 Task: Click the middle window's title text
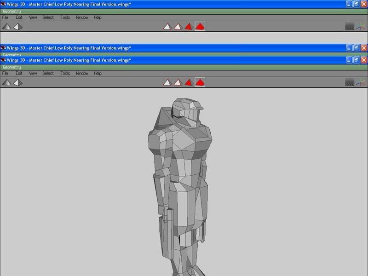(69, 48)
